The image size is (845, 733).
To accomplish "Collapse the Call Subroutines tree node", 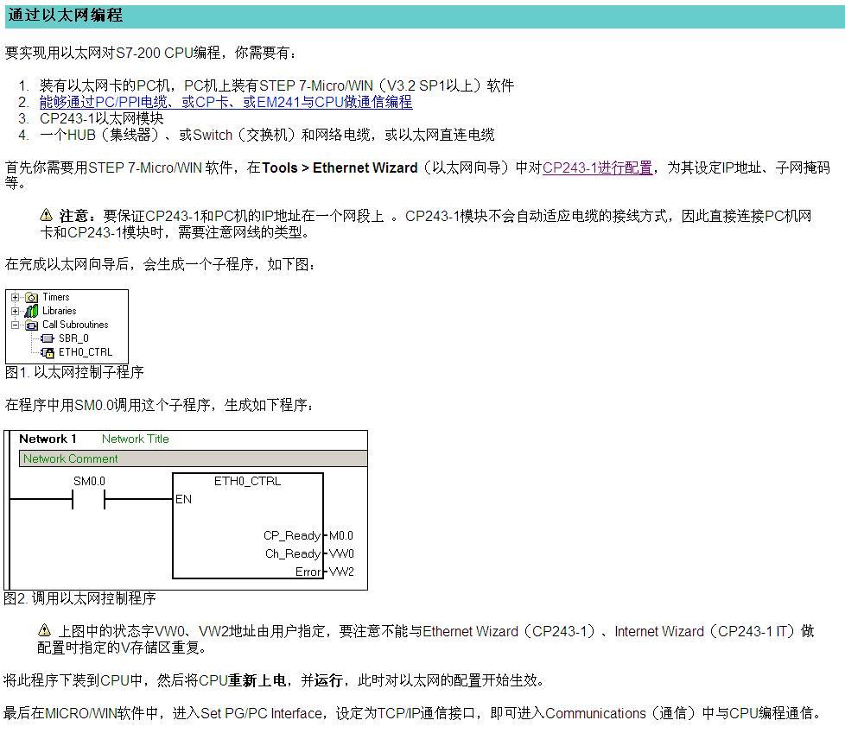I will pos(15,325).
